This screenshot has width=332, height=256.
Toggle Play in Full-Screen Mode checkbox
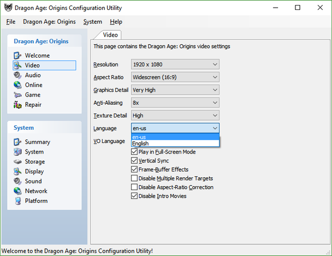pyautogui.click(x=134, y=152)
